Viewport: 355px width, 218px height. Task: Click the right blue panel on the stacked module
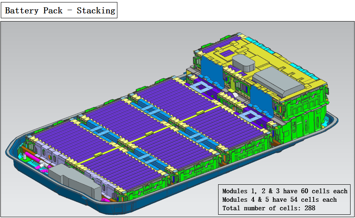point(260,95)
